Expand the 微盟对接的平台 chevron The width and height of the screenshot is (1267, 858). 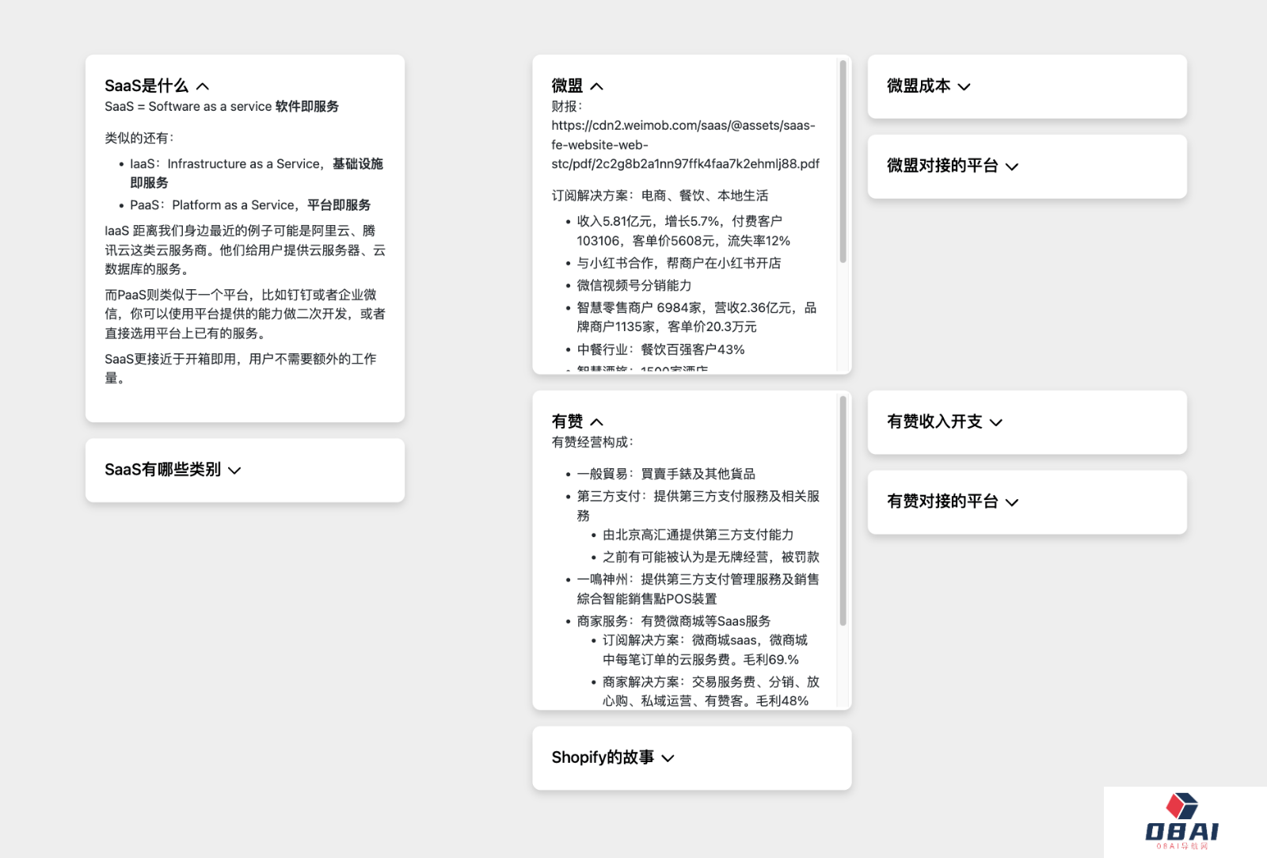(1012, 166)
